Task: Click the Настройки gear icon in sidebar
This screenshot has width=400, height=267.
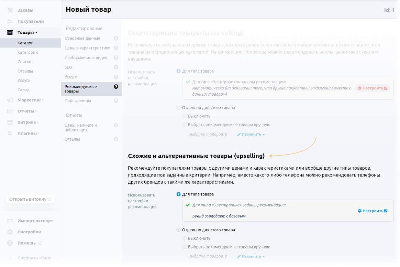Action: coord(10,232)
